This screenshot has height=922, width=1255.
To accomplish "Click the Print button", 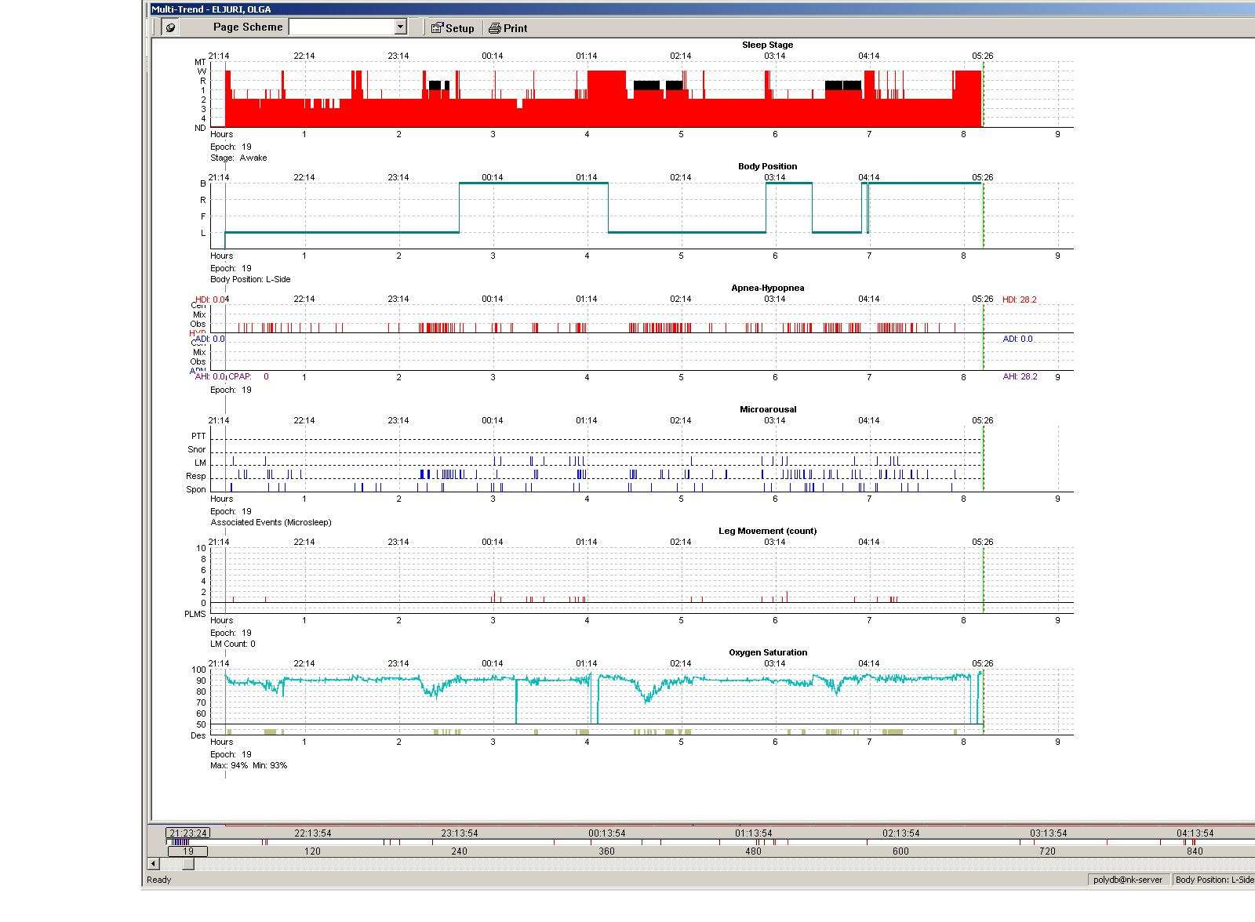I will pos(507,28).
